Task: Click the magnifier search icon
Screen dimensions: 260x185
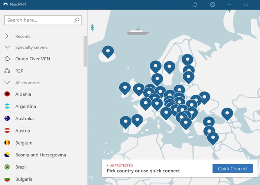Action: tap(77, 20)
